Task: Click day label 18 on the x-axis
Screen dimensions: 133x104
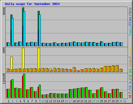Action: click(x=74, y=101)
